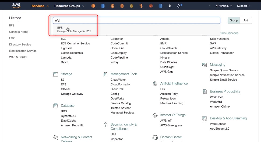Click the AWS logo
The image size is (261, 142).
coord(16,5)
